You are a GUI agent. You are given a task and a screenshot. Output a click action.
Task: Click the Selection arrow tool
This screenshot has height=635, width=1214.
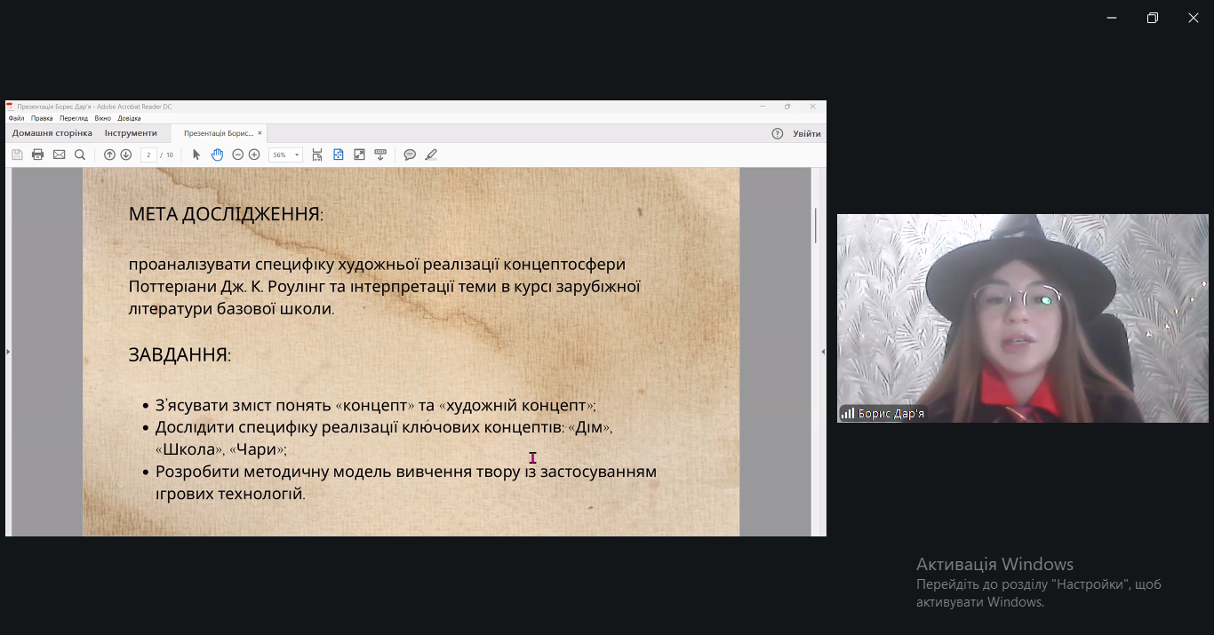pos(195,154)
